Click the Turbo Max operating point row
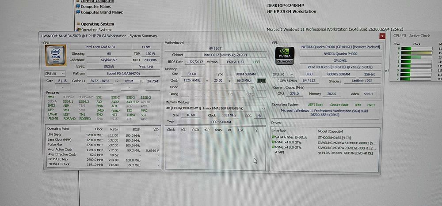Viewport: 442px width, 206px height. pyautogui.click(x=103, y=145)
